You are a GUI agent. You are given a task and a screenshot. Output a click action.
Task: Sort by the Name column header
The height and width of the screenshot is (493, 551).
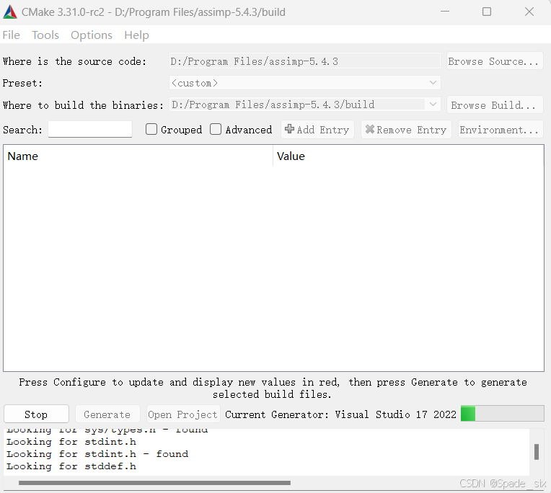pos(138,156)
